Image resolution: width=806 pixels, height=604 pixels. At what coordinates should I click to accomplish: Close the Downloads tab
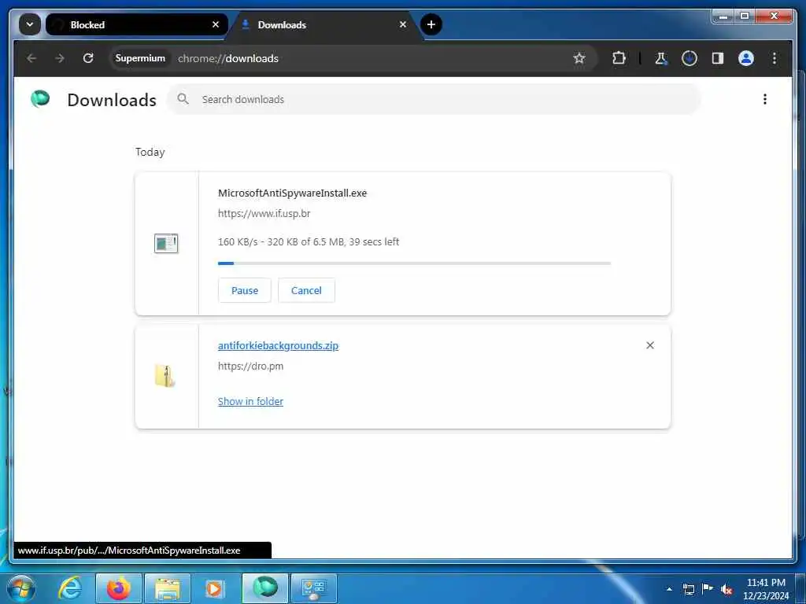click(x=403, y=24)
